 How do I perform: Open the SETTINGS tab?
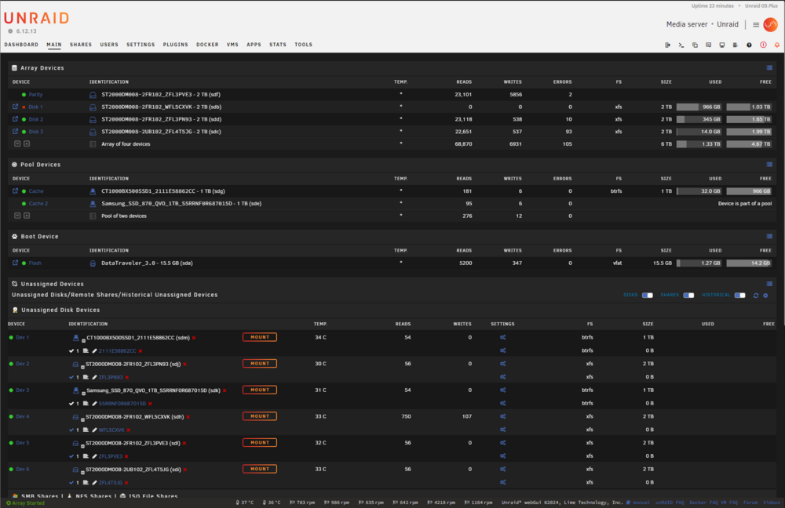pos(141,45)
